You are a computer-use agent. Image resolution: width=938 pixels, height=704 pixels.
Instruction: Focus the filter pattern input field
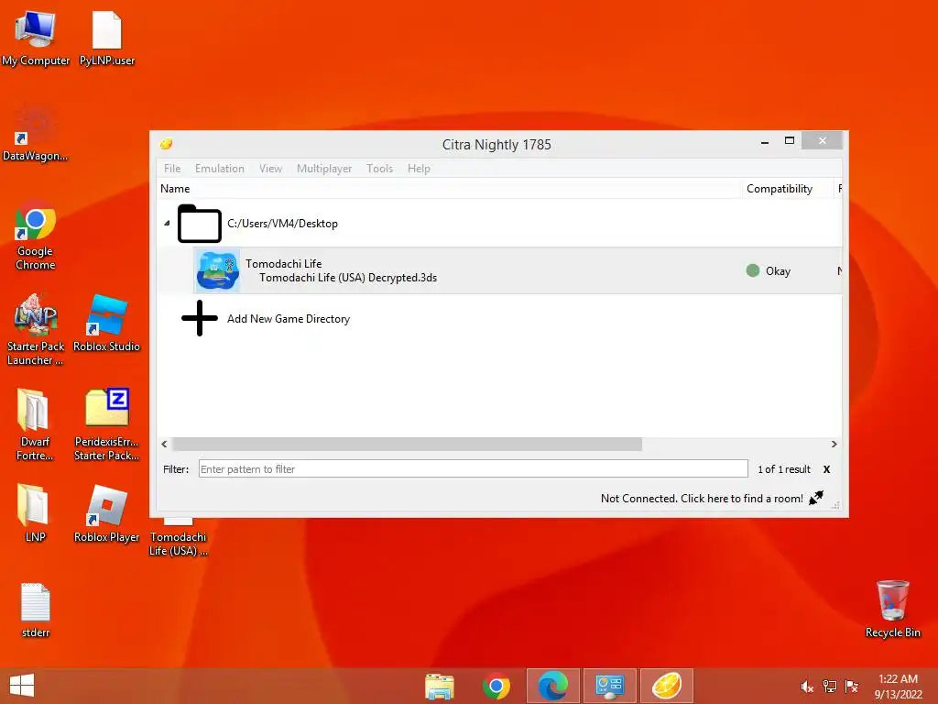pos(473,468)
